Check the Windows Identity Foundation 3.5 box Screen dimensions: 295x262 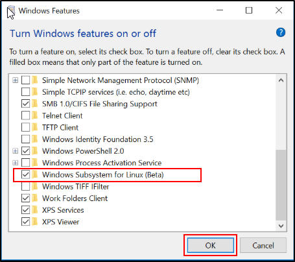coord(25,139)
